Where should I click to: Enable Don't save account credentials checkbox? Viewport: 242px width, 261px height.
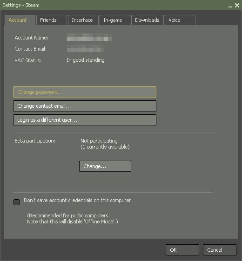[x=16, y=202]
